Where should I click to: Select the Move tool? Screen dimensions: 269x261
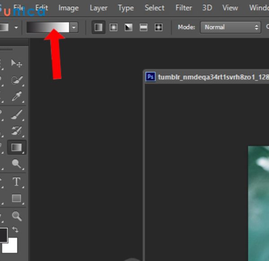coord(17,63)
